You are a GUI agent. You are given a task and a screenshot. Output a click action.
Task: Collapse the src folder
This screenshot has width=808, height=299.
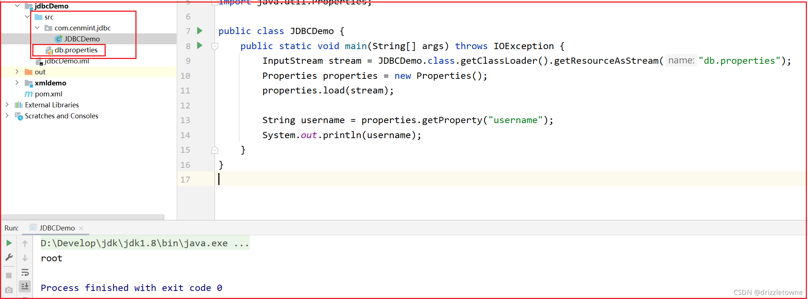coord(27,17)
